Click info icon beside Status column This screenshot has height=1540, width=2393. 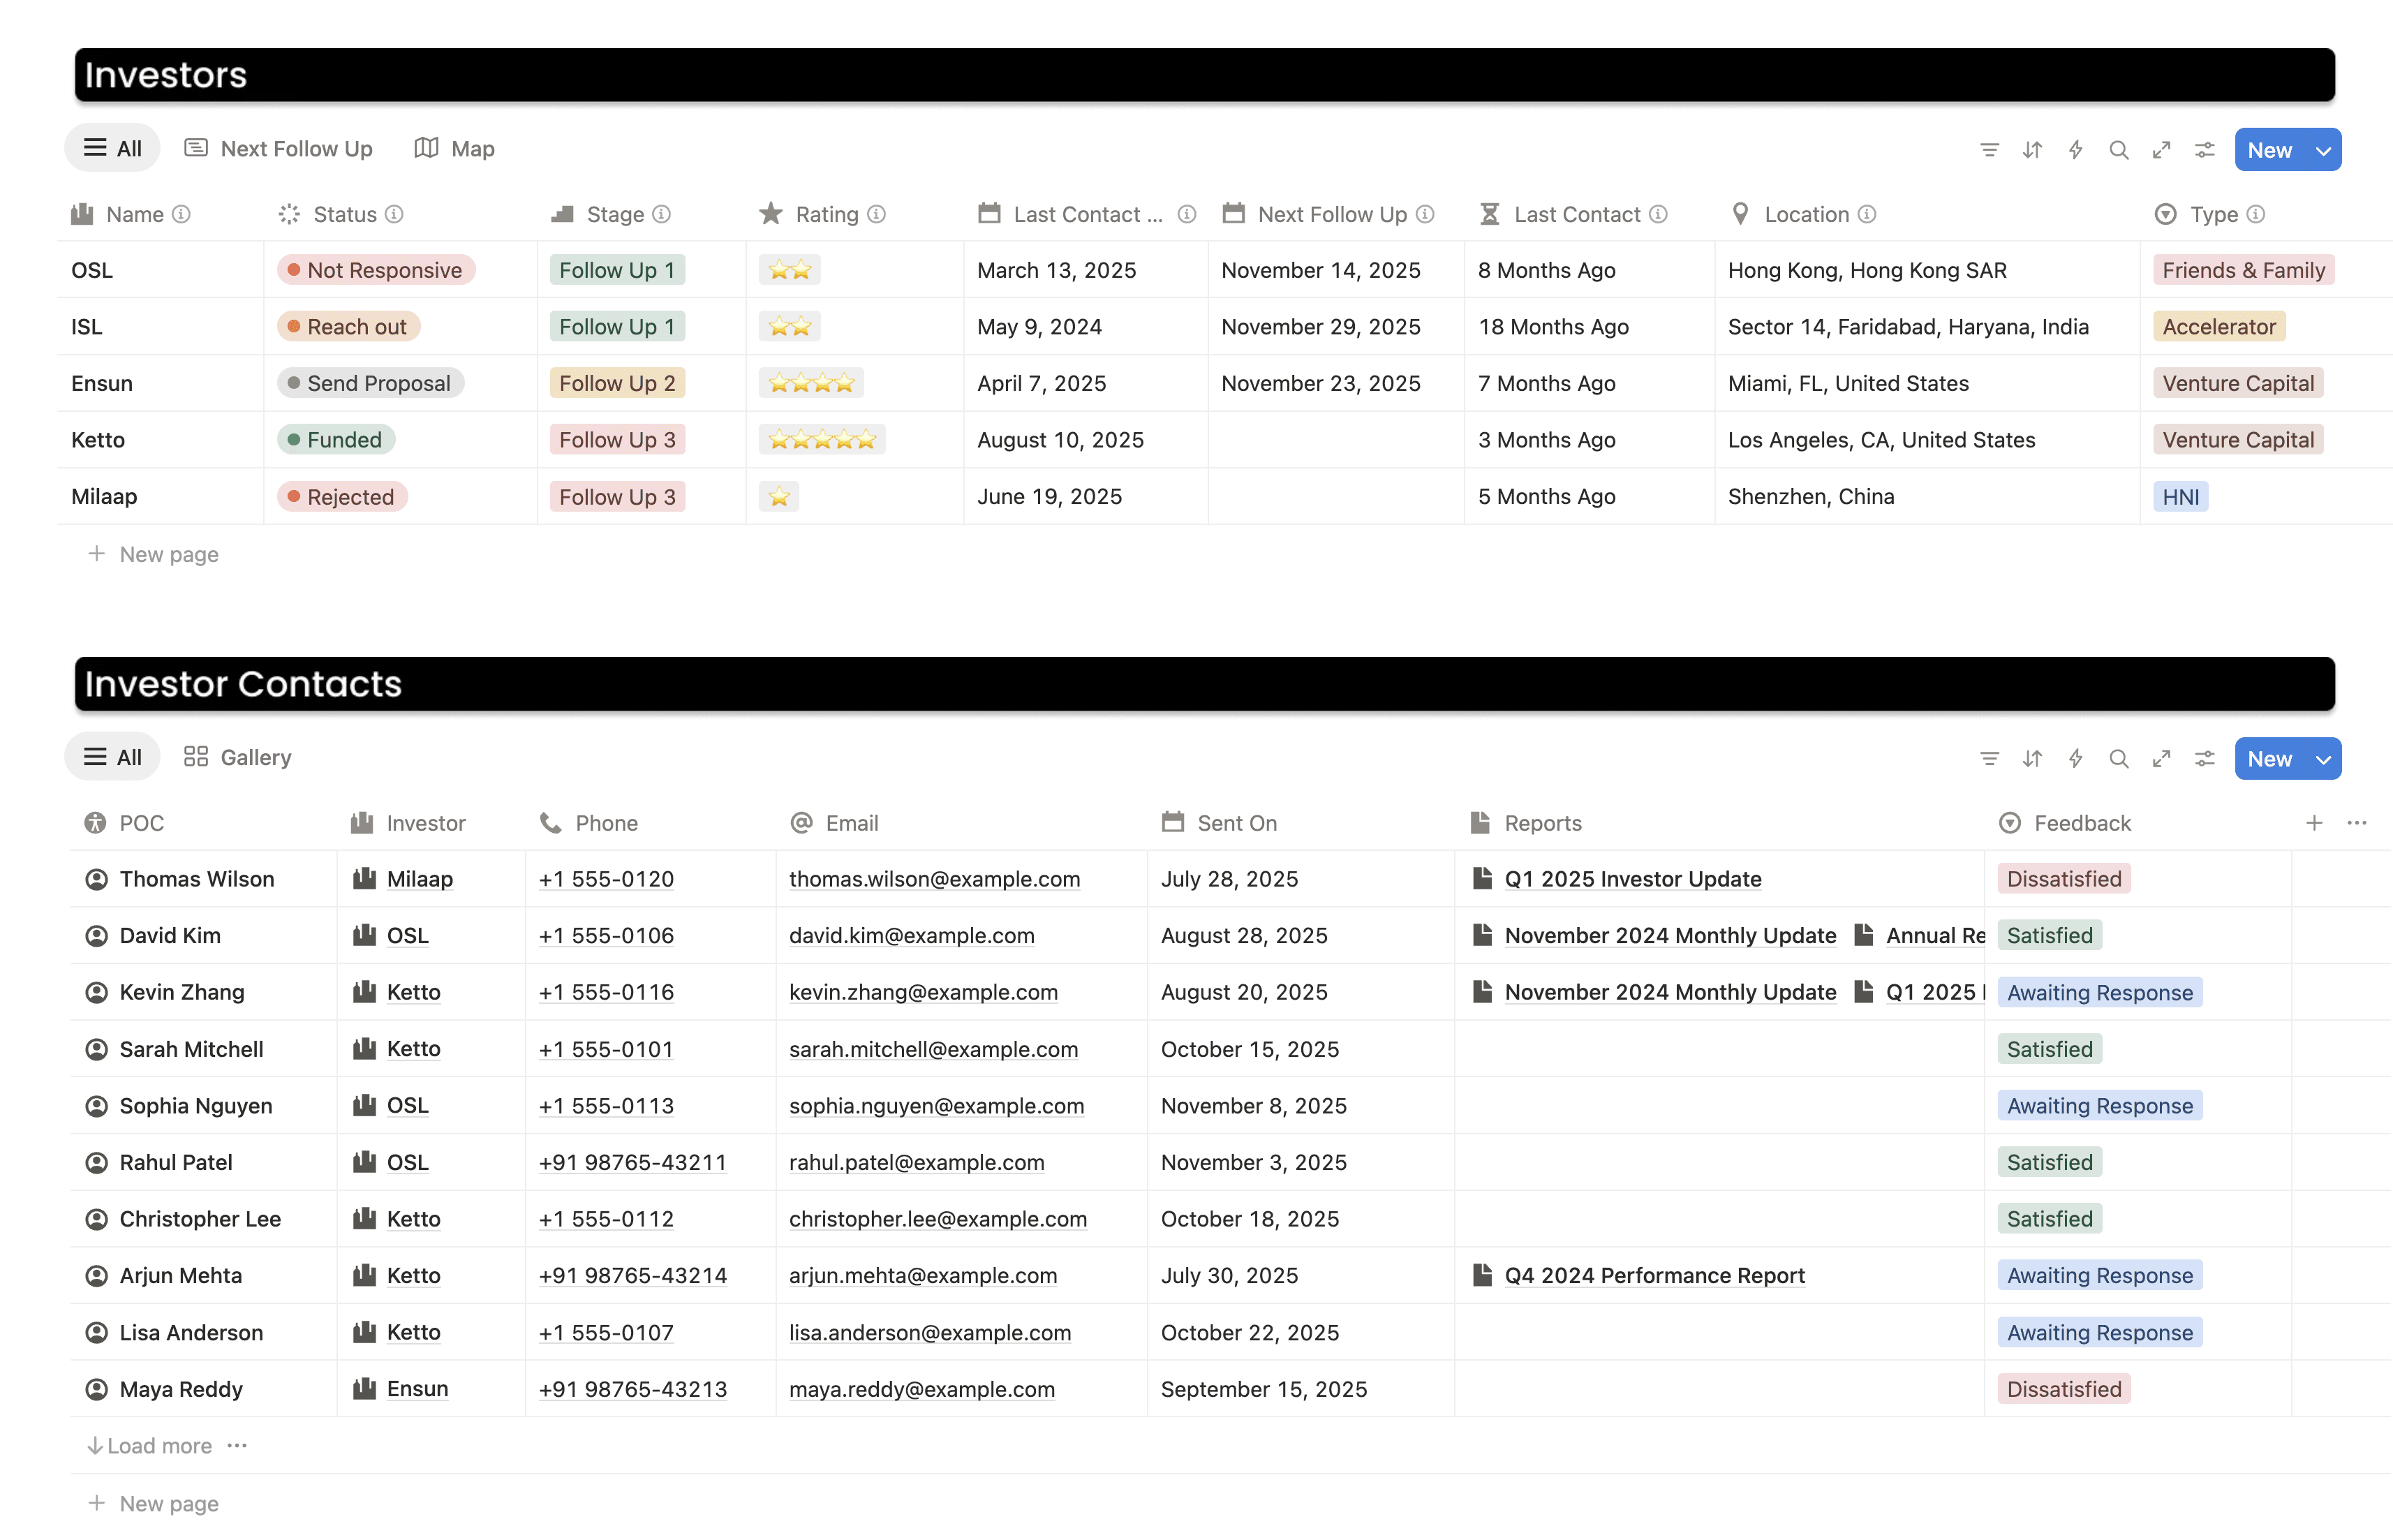point(394,214)
